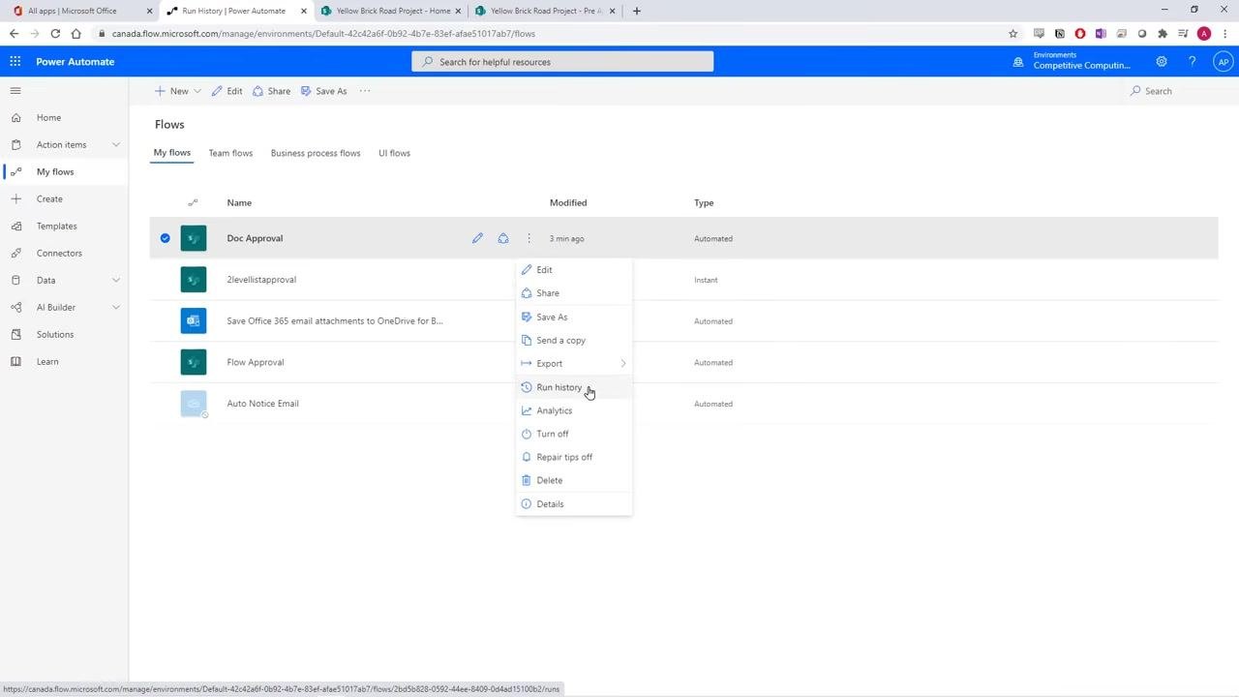Open the Help question mark icon
This screenshot has width=1239, height=697.
1193,61
